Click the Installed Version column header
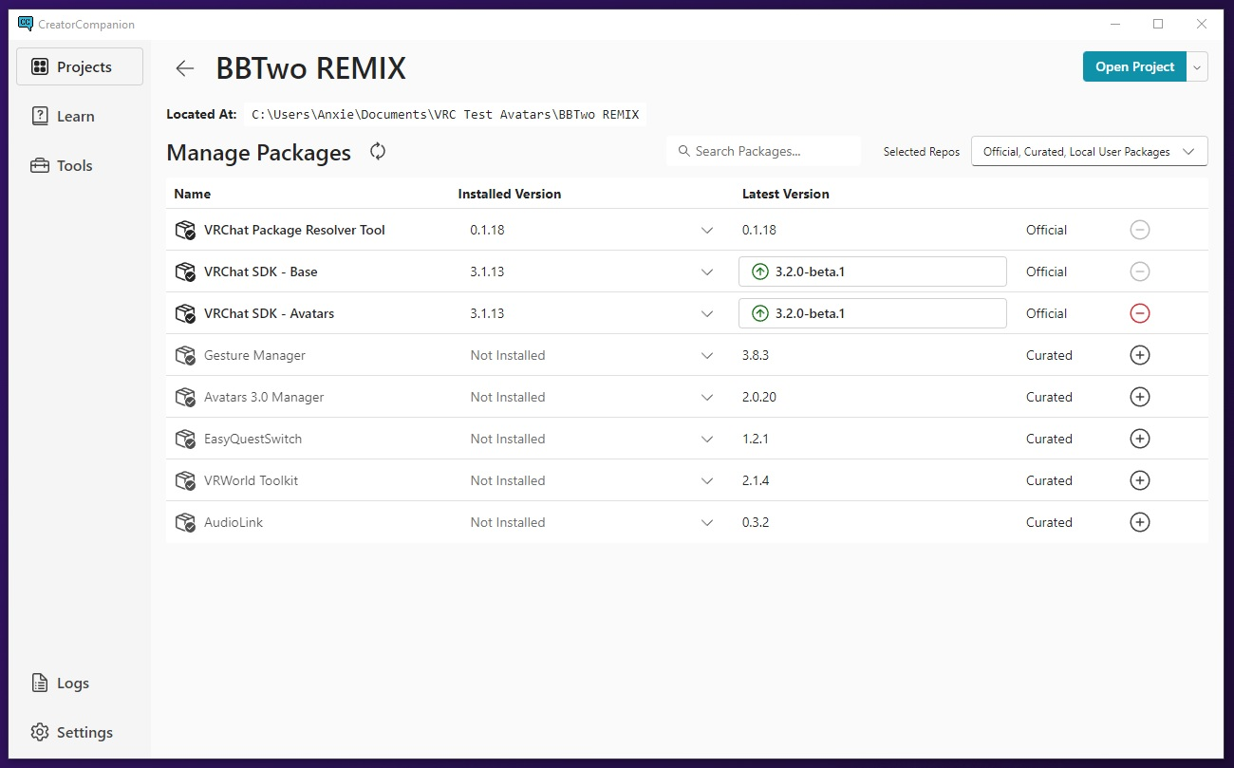This screenshot has width=1234, height=768. [x=510, y=194]
